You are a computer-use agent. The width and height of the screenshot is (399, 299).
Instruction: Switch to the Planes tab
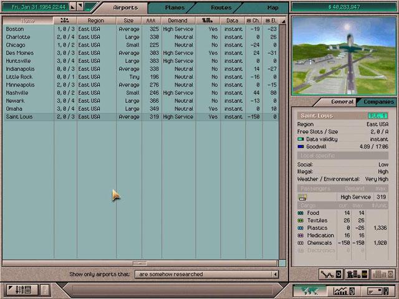pos(174,7)
